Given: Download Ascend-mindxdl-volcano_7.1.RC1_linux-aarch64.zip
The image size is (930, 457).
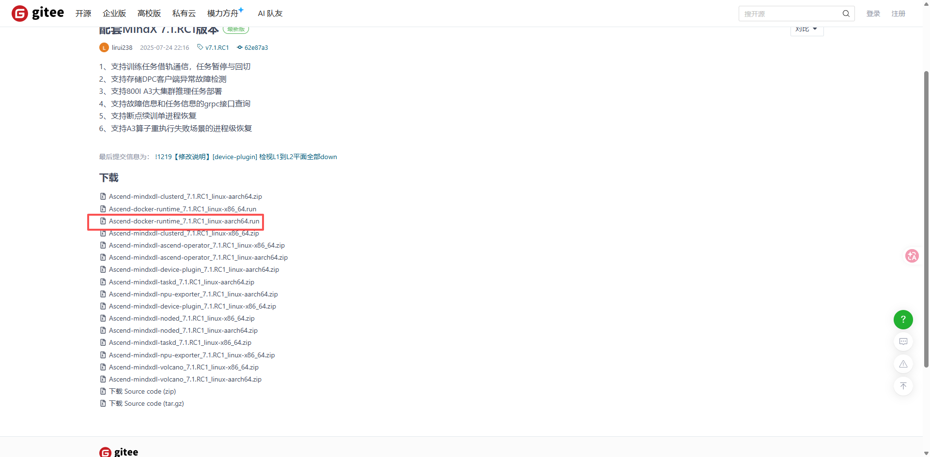Looking at the screenshot, I should [x=185, y=379].
